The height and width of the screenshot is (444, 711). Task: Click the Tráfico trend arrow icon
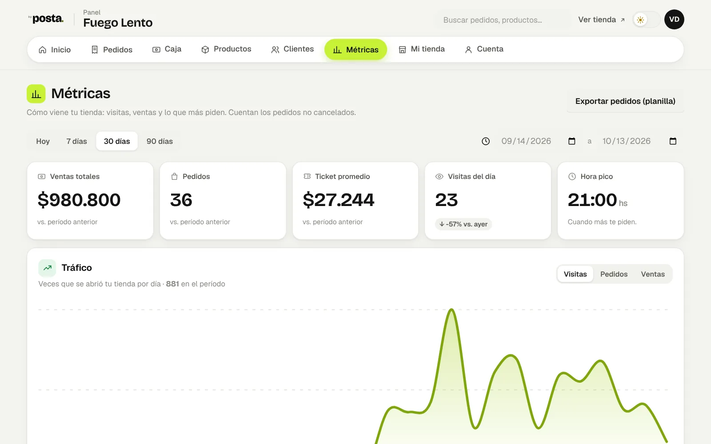tap(47, 268)
